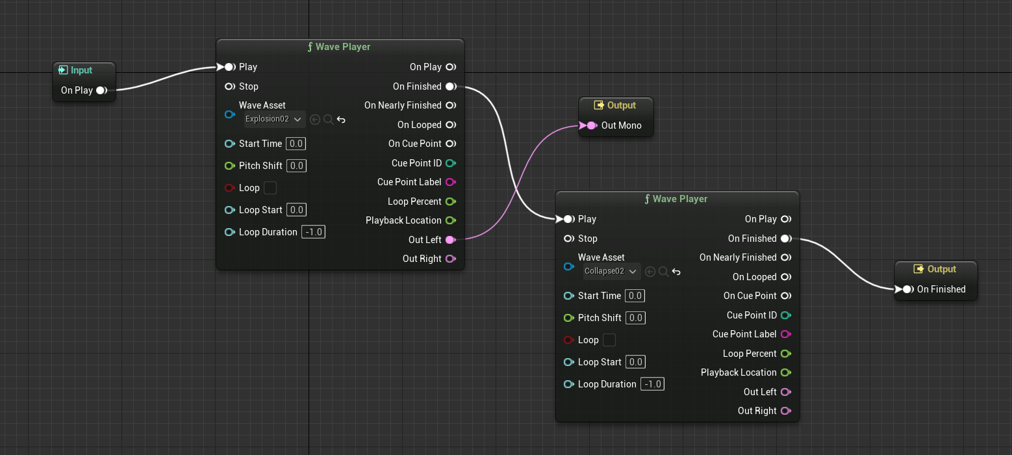This screenshot has height=455, width=1012.
Task: Click Loop Start field in Explosion02 Wave Player
Action: coord(296,210)
